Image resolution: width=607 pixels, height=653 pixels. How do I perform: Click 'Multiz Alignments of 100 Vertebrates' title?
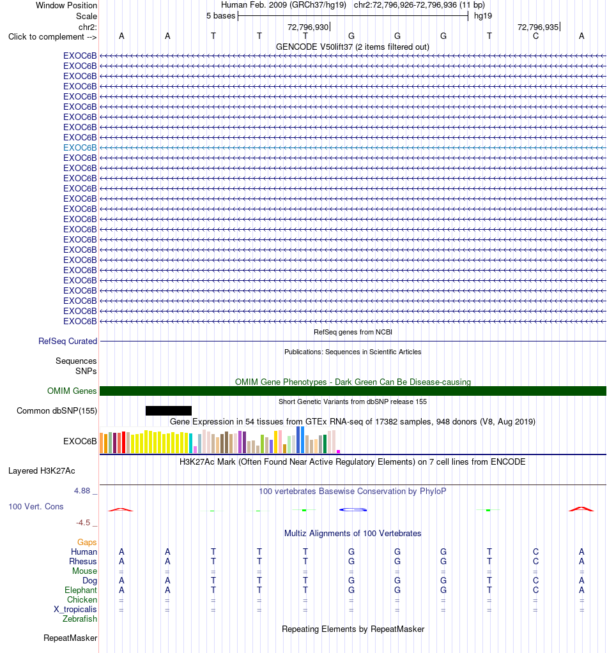coord(353,534)
